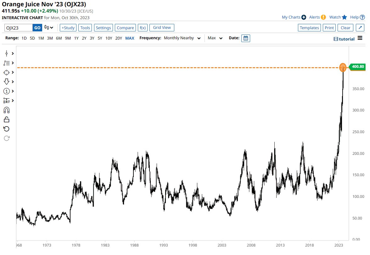Open the Date calendar picker icon
Image resolution: width=370 pixels, height=255 pixels.
tap(246, 38)
